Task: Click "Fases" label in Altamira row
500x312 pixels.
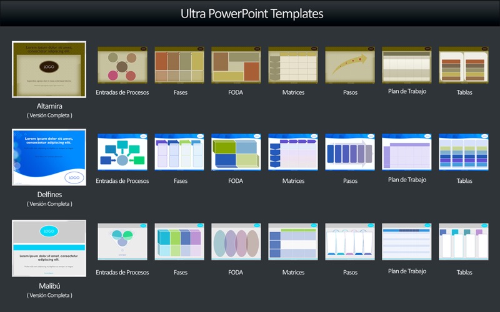Action: pos(181,92)
